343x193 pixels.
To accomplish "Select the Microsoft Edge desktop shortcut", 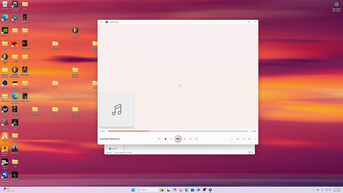I will pyautogui.click(x=5, y=19).
